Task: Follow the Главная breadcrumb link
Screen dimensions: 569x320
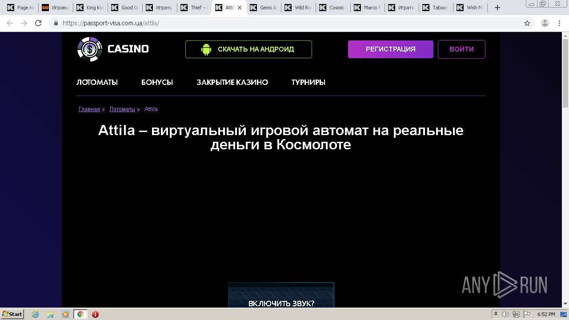Action: (x=89, y=109)
